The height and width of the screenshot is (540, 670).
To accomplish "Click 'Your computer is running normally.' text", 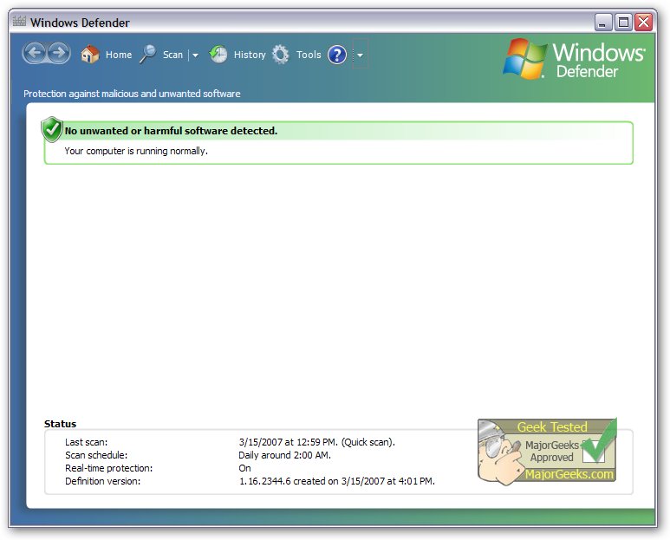I will [x=136, y=151].
